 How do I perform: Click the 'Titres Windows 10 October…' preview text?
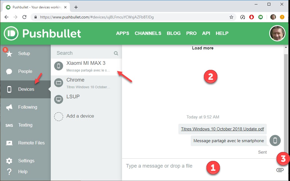tap(88, 87)
